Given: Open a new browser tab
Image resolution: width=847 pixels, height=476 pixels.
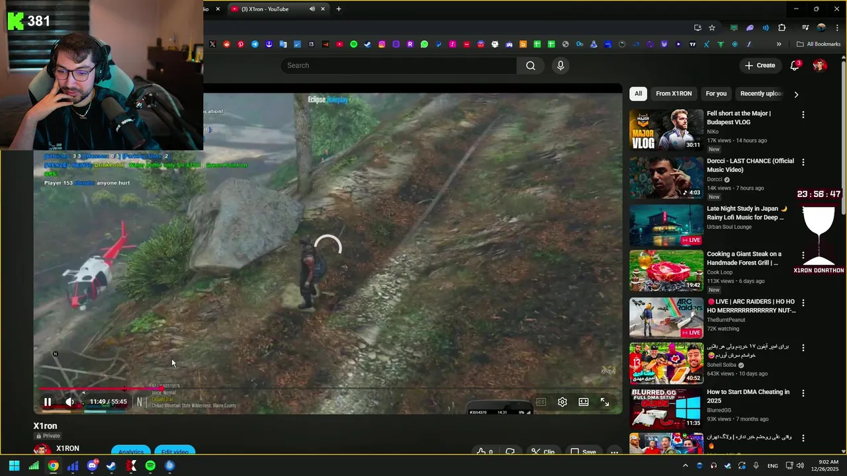Looking at the screenshot, I should coord(339,9).
